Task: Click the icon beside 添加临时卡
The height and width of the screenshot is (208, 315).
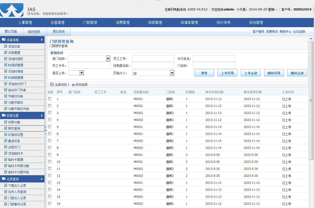Action: point(5,153)
